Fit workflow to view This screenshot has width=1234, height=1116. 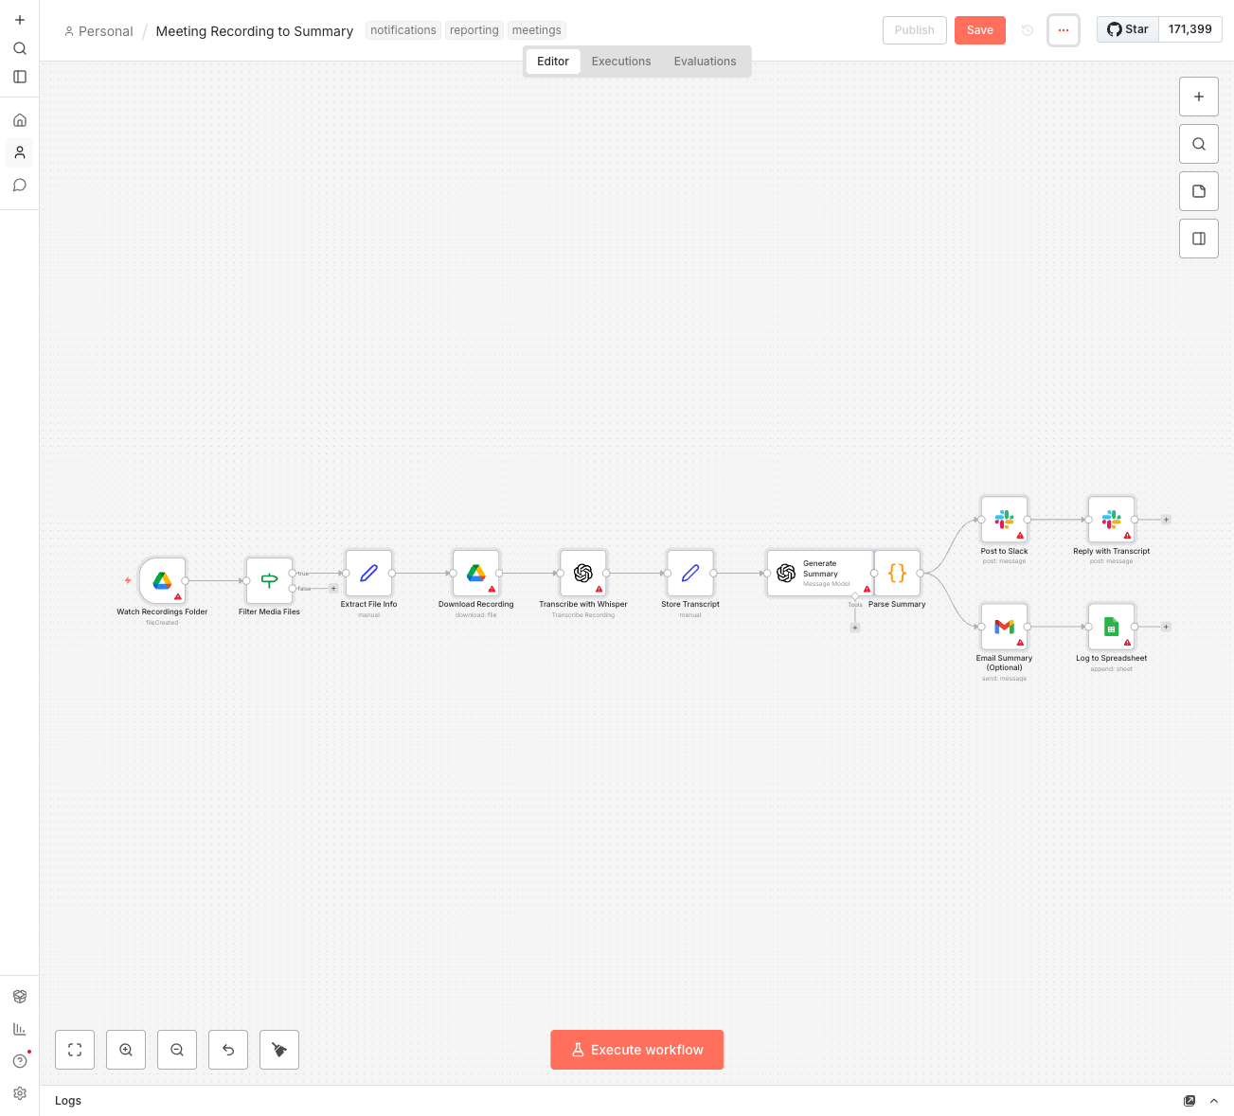coord(75,1050)
